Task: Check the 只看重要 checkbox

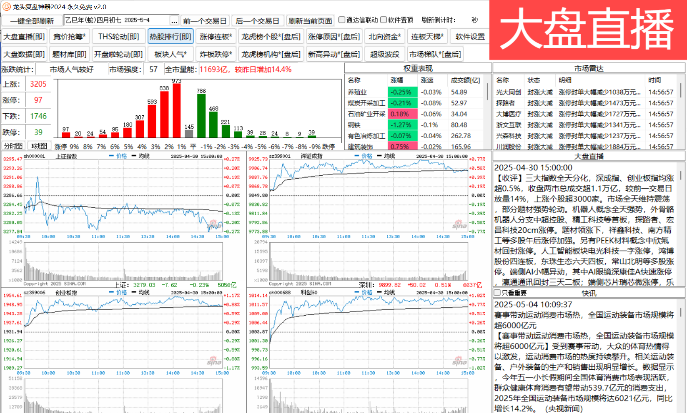Action: click(x=497, y=293)
